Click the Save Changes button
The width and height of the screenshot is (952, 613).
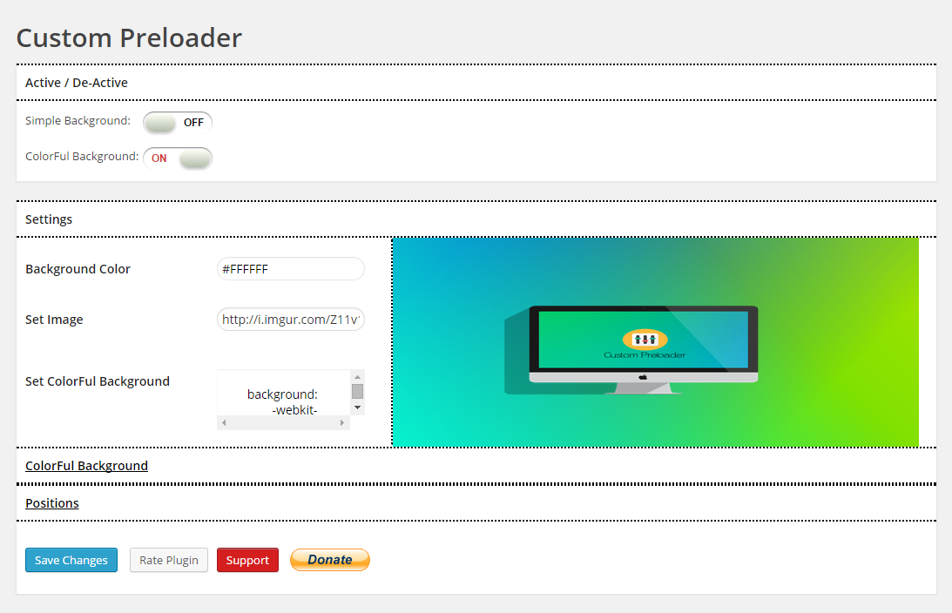[x=71, y=560]
